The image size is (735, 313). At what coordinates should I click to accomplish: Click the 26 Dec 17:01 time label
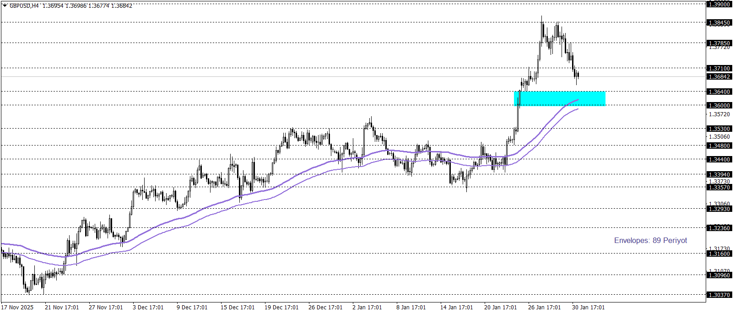pyautogui.click(x=325, y=307)
